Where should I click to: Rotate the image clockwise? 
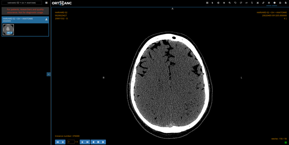point(241,3)
